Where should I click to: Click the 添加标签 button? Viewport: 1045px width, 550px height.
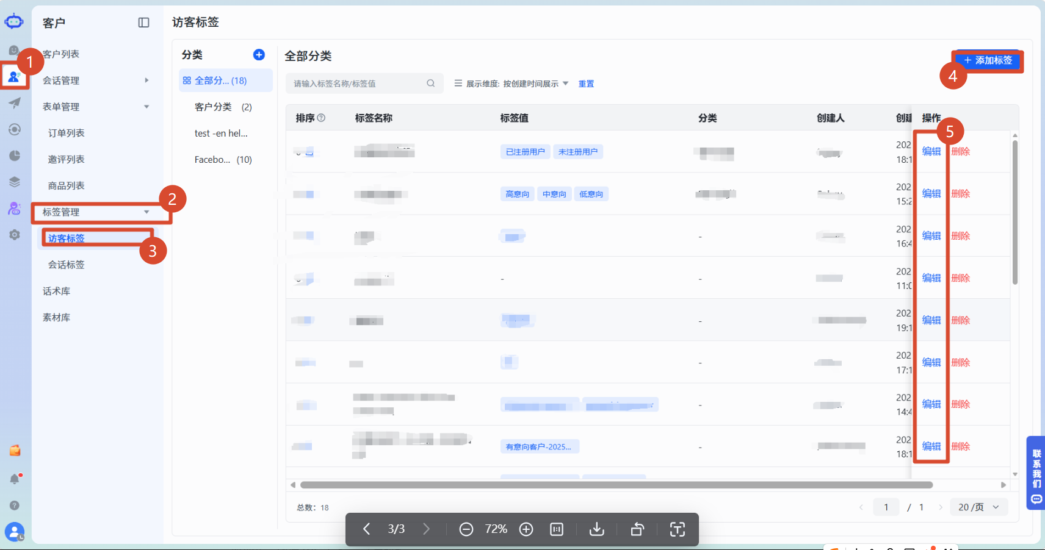click(x=988, y=60)
